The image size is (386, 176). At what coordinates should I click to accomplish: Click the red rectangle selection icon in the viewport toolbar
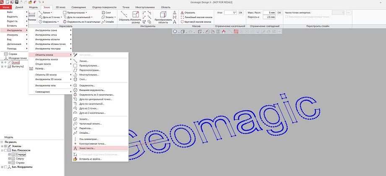(236, 31)
